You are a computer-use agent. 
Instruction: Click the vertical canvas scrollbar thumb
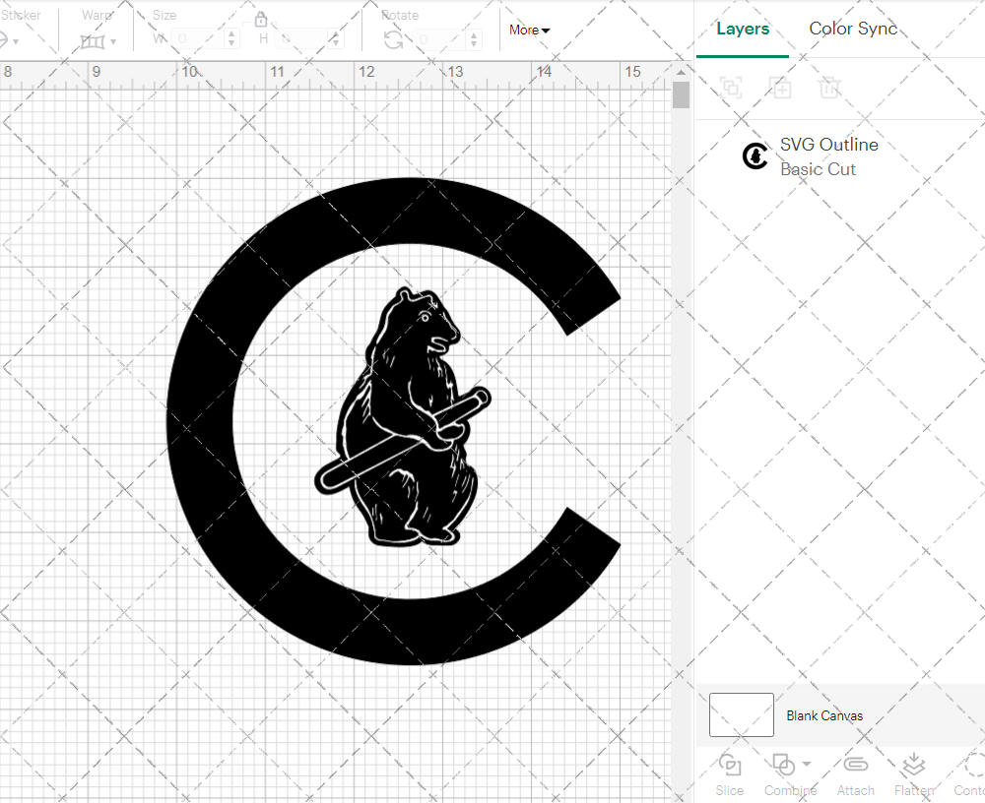click(681, 95)
